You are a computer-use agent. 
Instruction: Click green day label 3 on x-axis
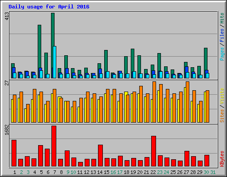coord(28,172)
